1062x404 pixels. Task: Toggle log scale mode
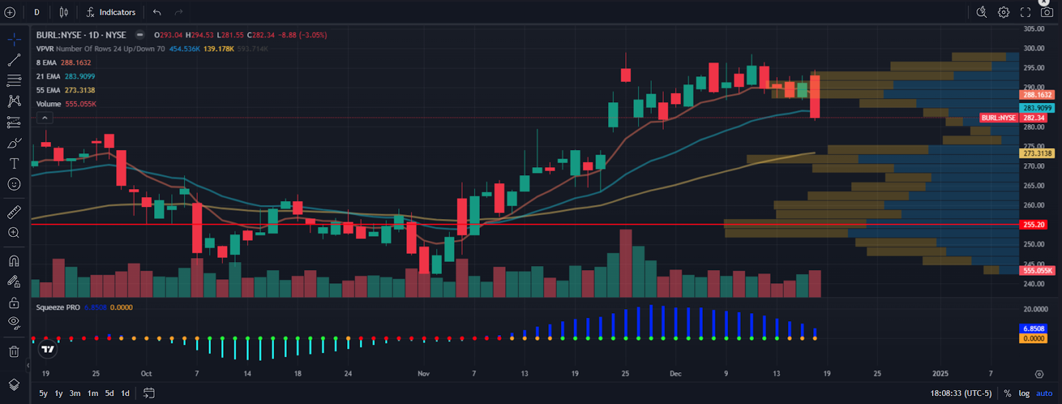pyautogui.click(x=1024, y=393)
